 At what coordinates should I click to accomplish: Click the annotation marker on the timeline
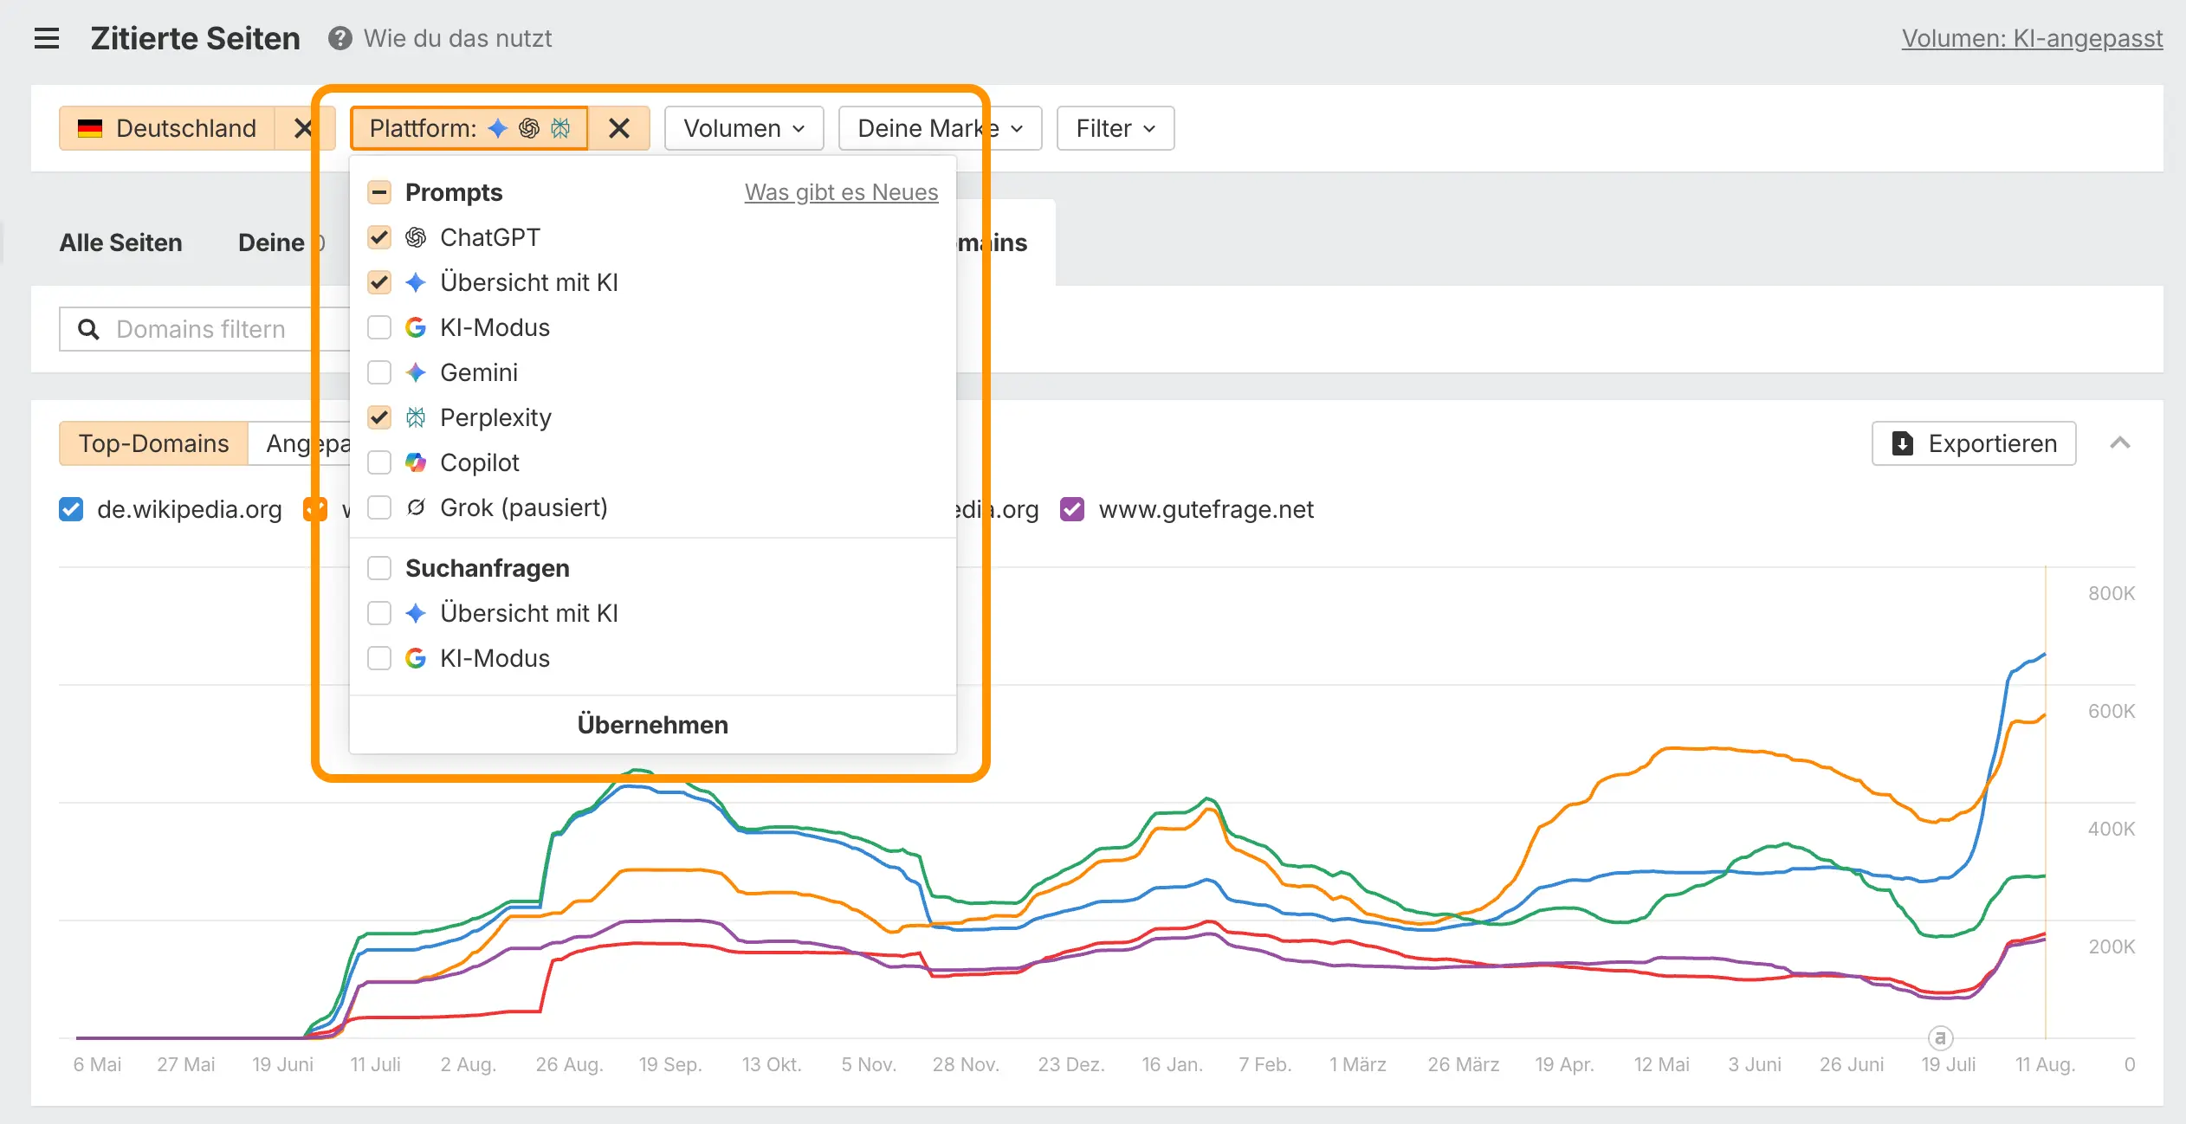tap(1940, 1037)
